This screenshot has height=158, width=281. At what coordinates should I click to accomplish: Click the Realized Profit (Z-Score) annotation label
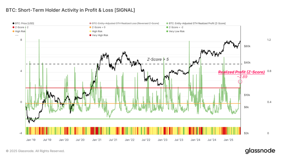241,72
